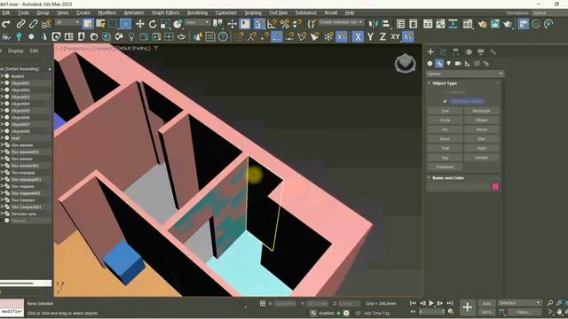Select the Scale tool

[x=165, y=24]
